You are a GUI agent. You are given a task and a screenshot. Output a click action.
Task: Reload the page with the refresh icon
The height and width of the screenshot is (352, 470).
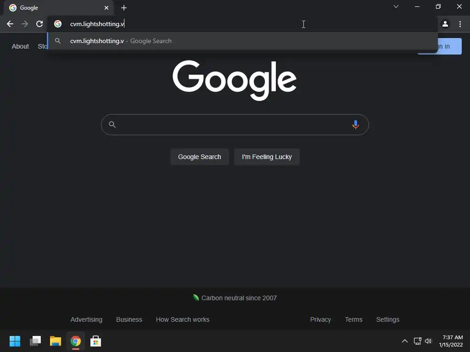coord(39,24)
